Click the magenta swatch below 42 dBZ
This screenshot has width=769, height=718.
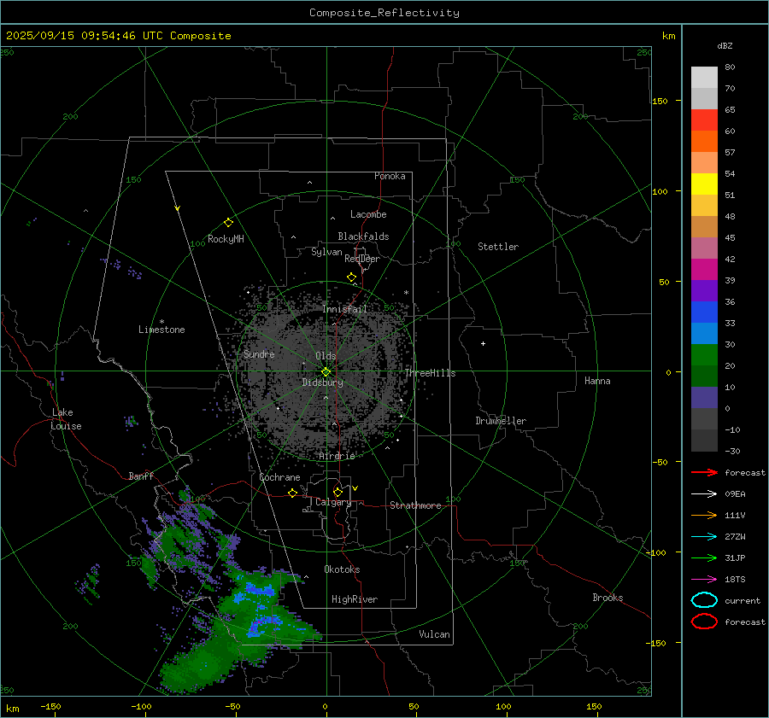click(704, 269)
